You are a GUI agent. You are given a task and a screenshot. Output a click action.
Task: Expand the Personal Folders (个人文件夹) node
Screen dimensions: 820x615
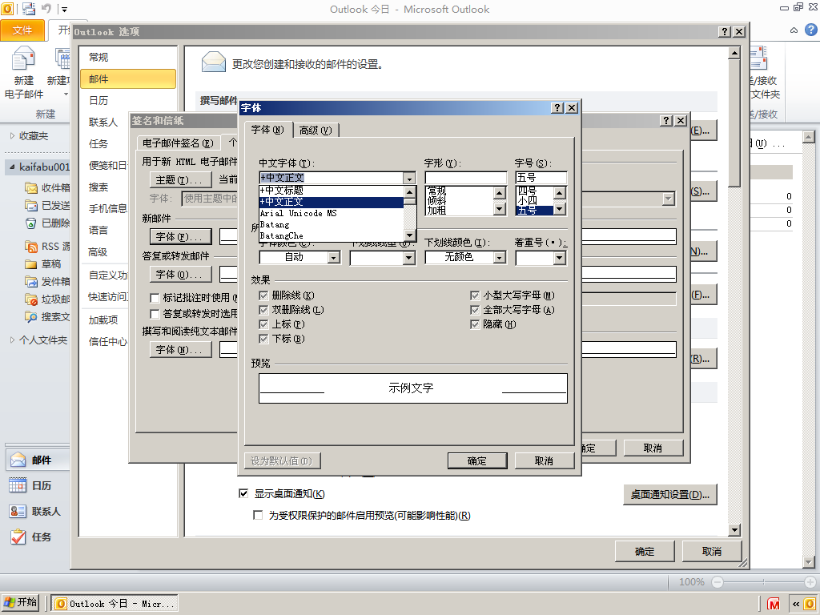pos(13,340)
